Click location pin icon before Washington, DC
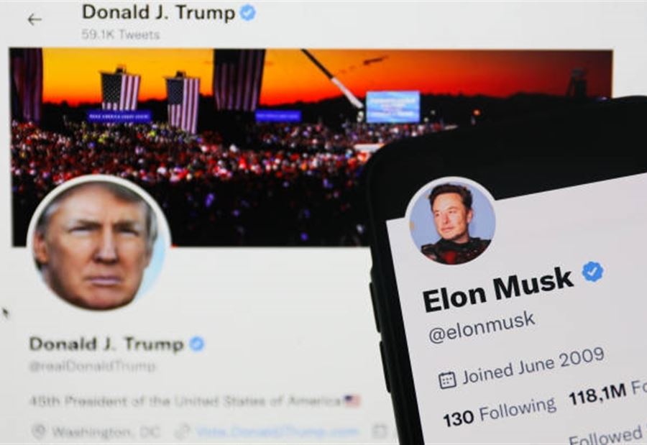647x445 pixels. 38,431
